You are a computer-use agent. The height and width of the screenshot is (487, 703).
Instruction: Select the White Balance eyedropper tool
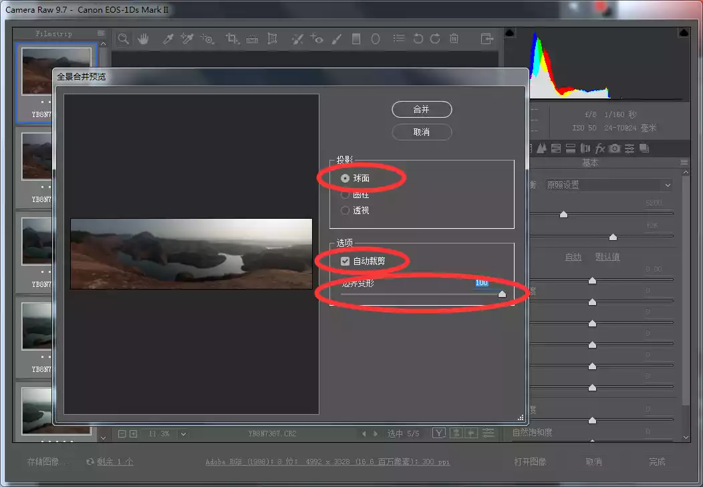pyautogui.click(x=169, y=39)
